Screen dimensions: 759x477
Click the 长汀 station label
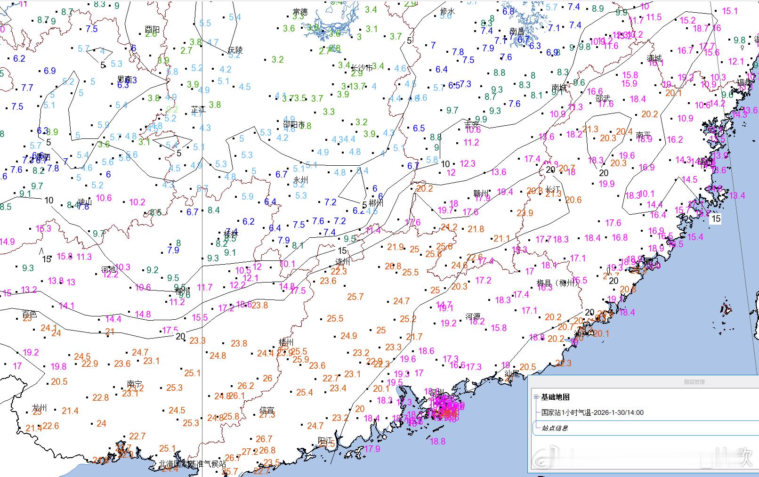pyautogui.click(x=553, y=189)
